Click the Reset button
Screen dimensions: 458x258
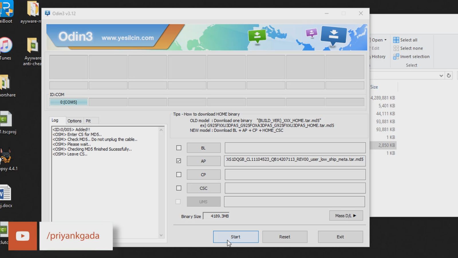(x=285, y=237)
